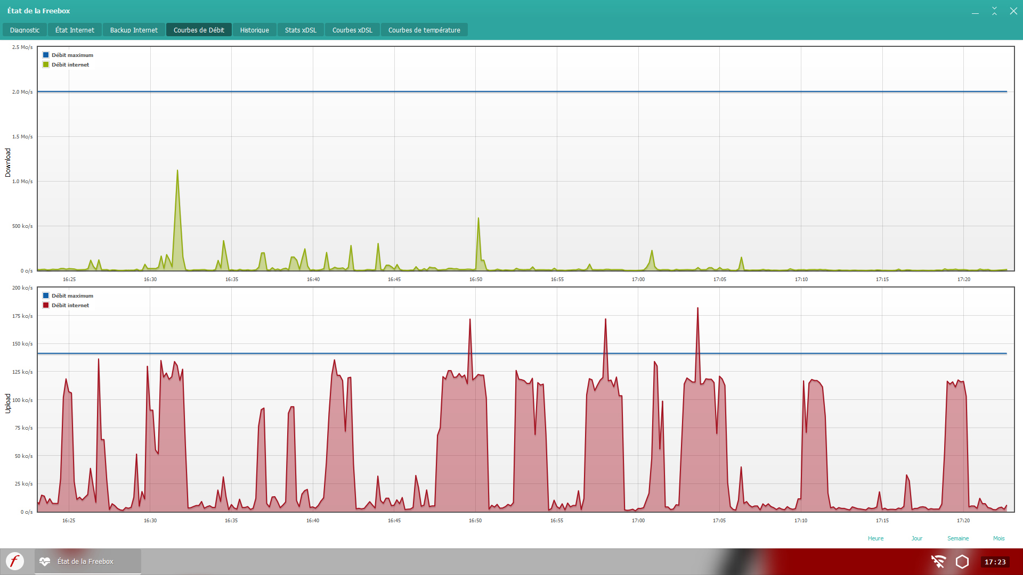Click the heartbeat icon in the taskbar
Image resolution: width=1023 pixels, height=575 pixels.
point(45,561)
